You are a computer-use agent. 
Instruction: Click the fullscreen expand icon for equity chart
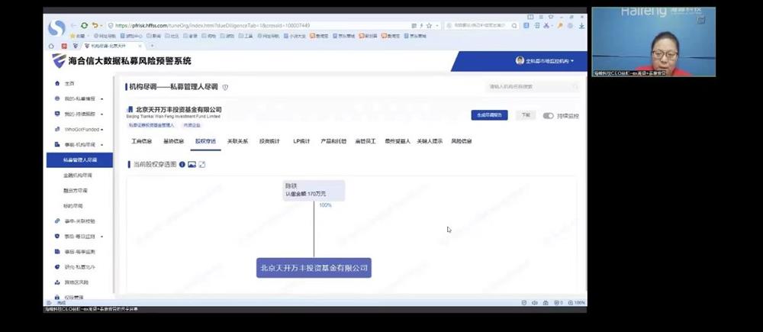coord(202,165)
